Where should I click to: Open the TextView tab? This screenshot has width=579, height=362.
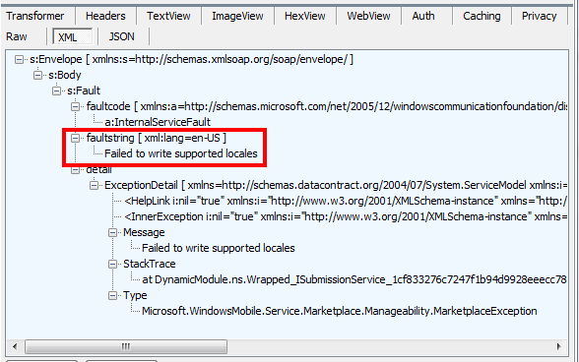click(x=168, y=16)
